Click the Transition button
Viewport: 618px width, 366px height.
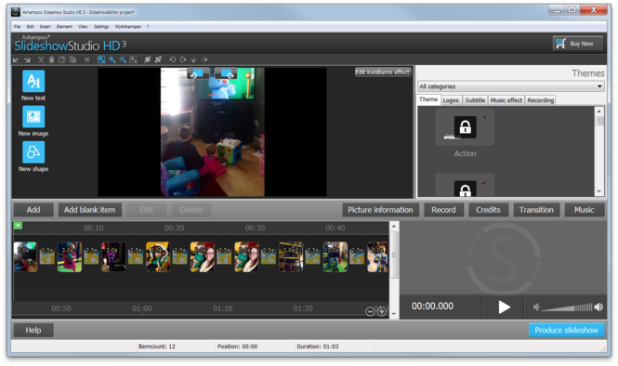(x=536, y=210)
